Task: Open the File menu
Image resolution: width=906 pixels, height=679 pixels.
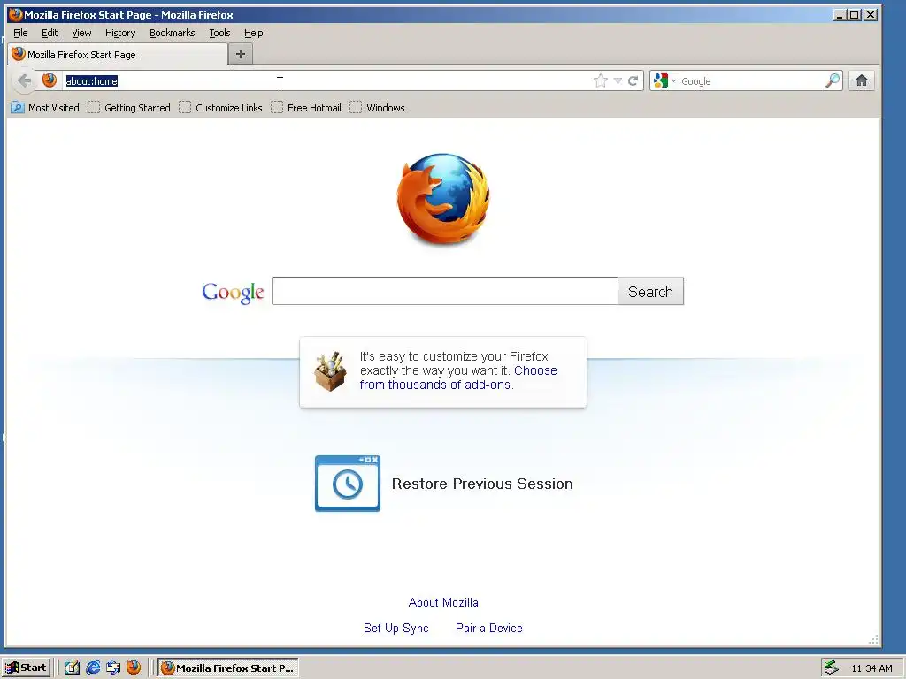Action: pos(20,33)
